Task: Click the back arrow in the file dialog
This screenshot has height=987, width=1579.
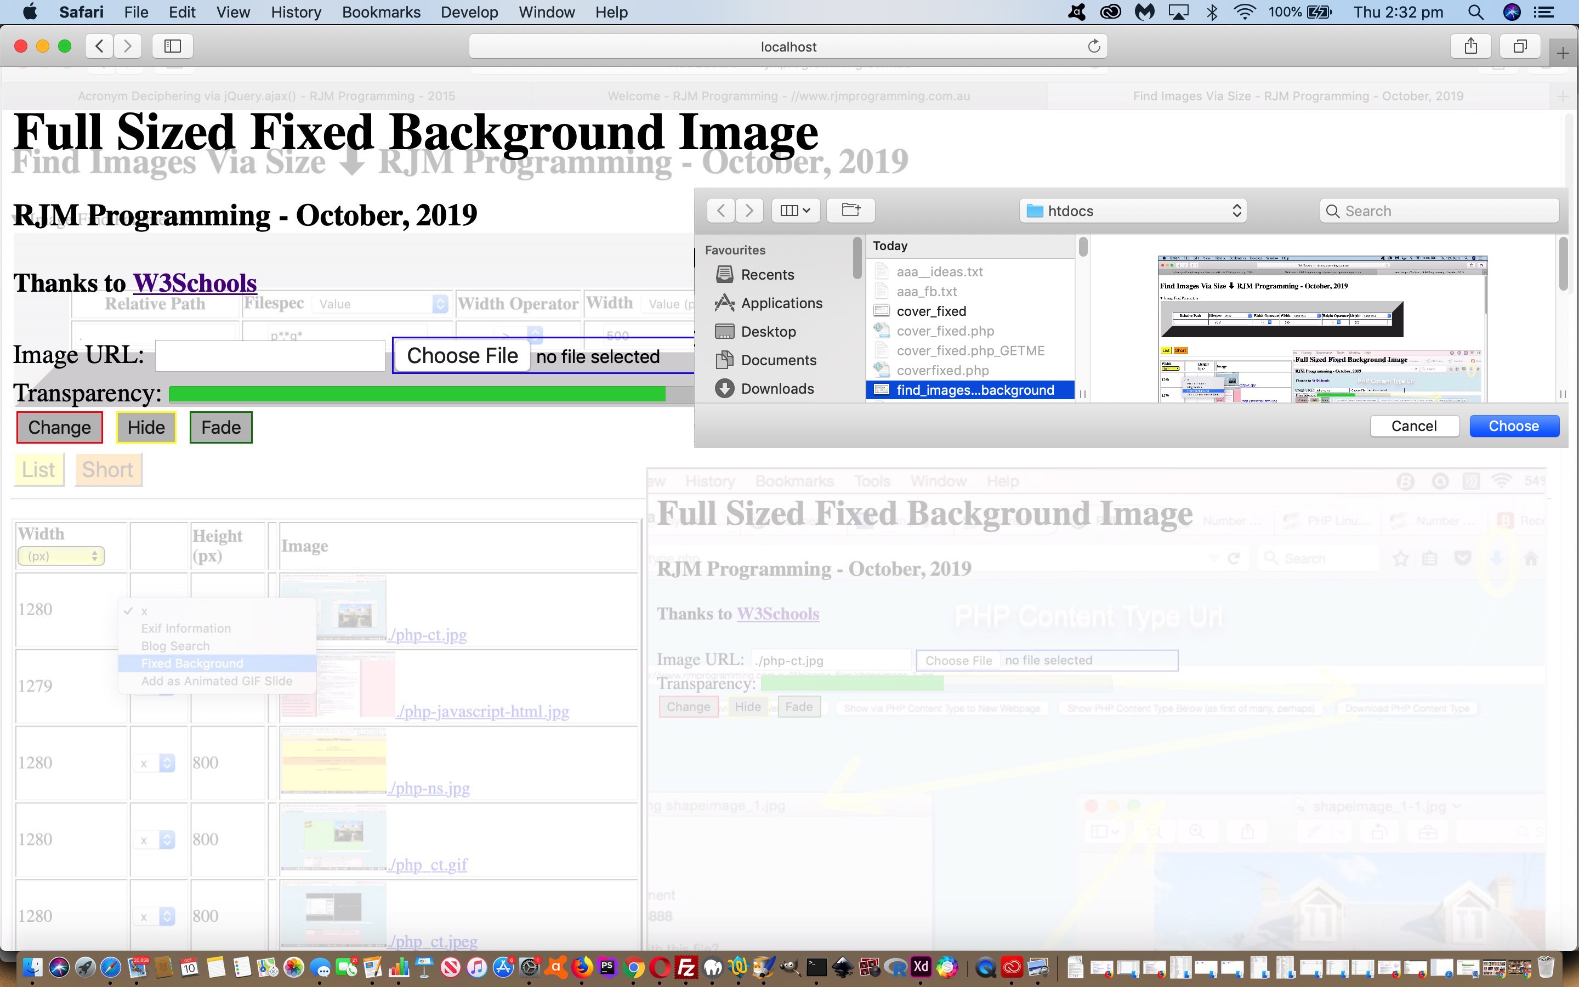Action: pos(720,210)
